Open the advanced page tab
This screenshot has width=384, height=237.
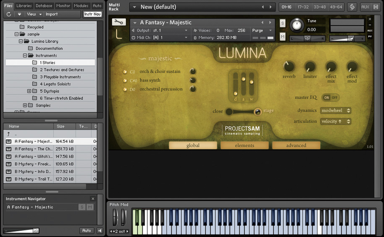(296, 146)
